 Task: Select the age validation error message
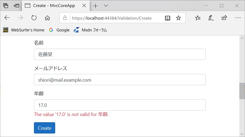pyautogui.click(x=71, y=114)
